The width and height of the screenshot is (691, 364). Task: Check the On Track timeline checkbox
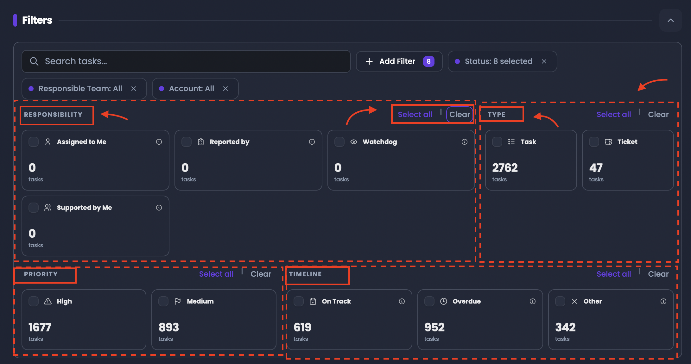299,301
